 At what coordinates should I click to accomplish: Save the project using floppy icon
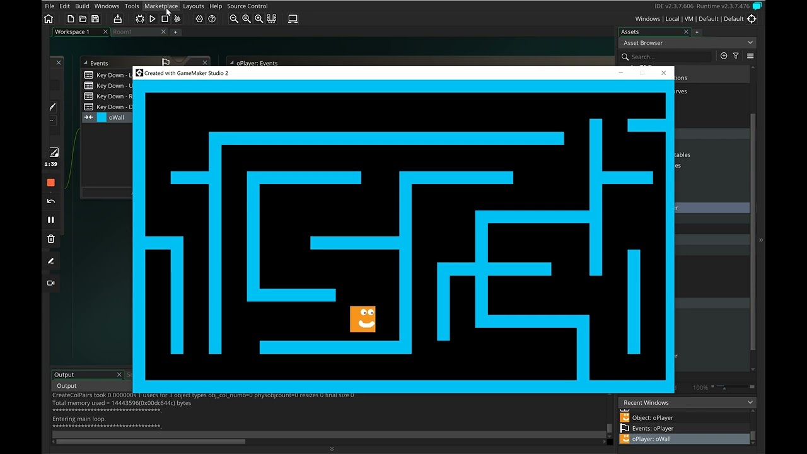click(x=95, y=19)
